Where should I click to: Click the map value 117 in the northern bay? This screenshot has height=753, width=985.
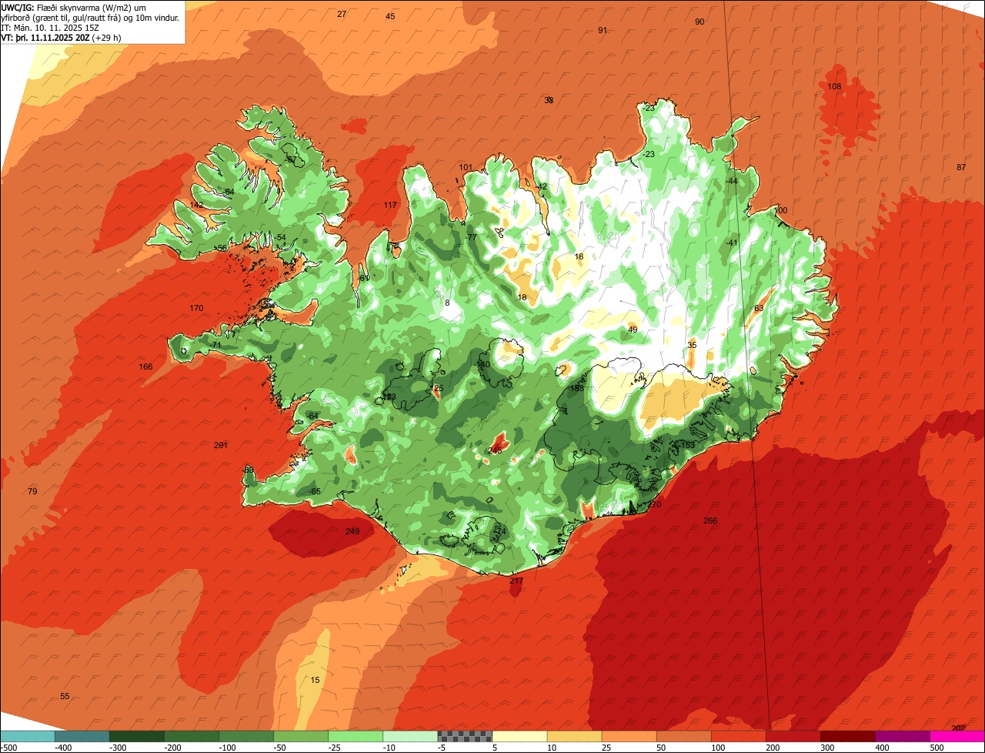(x=390, y=205)
